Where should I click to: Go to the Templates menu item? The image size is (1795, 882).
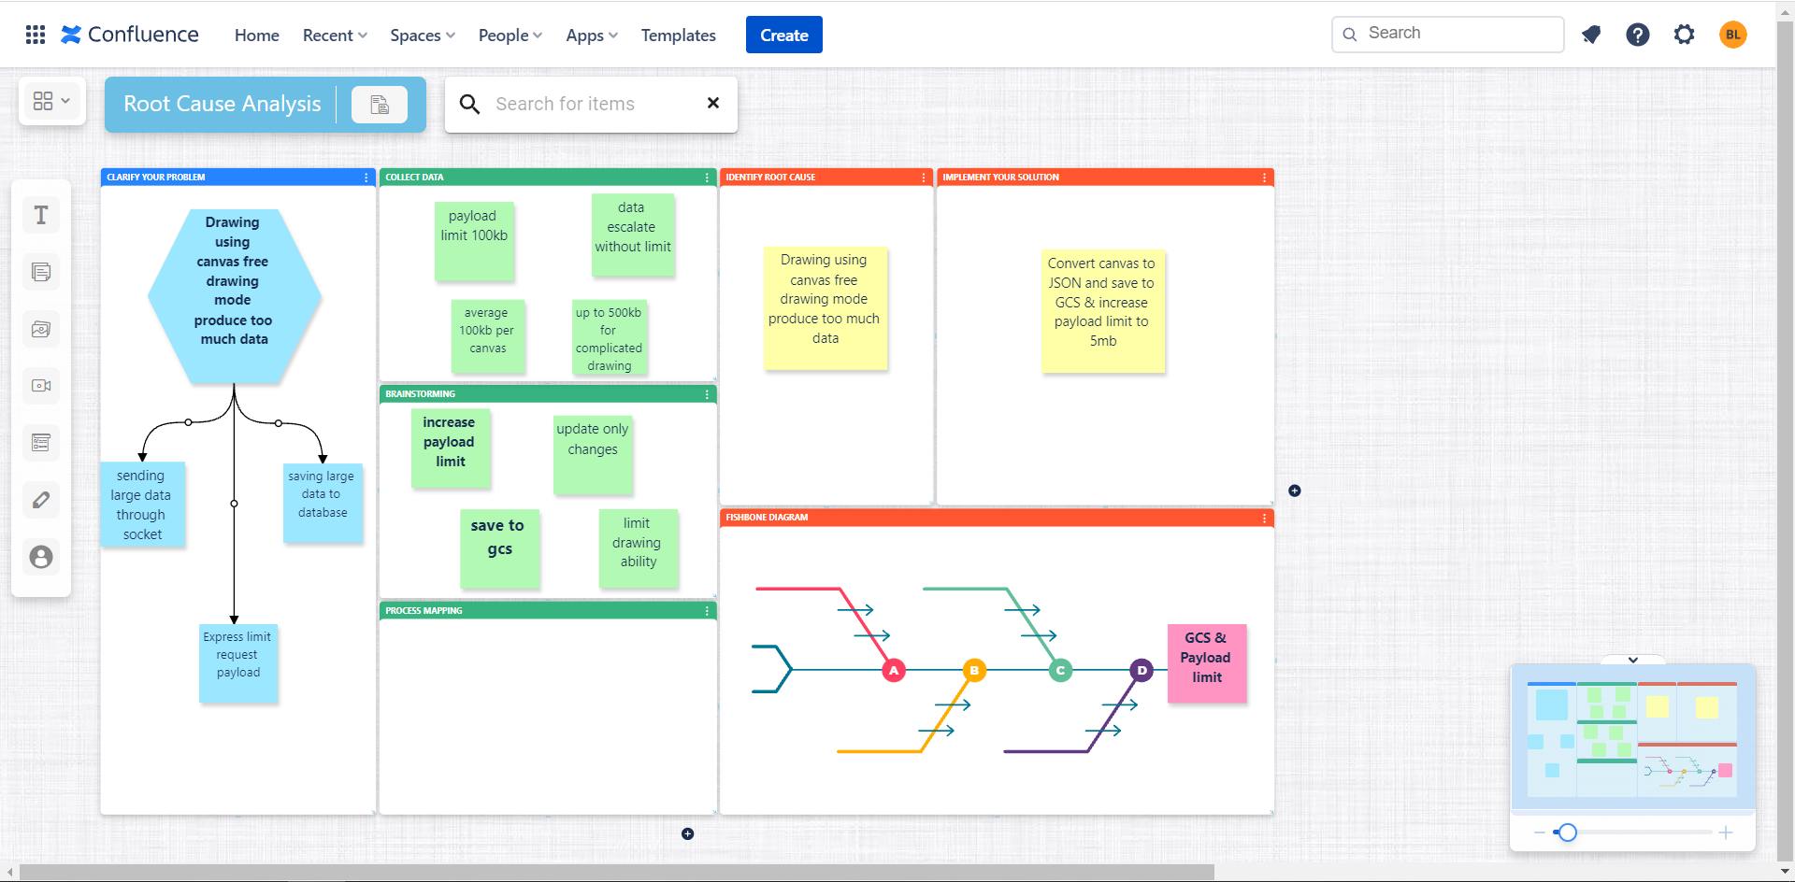click(x=678, y=35)
